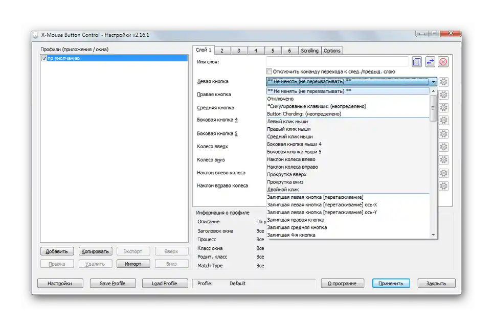Screen dimensions: 493x326
Task: Select 'Боковая кнопка мыши 4' option
Action: pyautogui.click(x=348, y=144)
